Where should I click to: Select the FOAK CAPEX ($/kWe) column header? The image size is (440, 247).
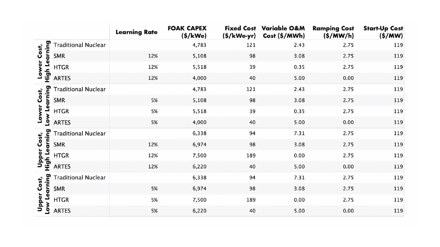pyautogui.click(x=187, y=32)
